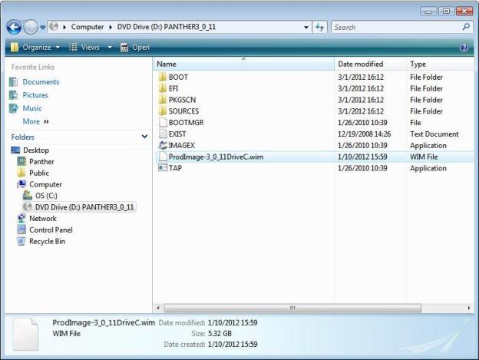Screen dimensions: 479x360
Task: Expand the address bar history dropdown
Action: pos(306,28)
